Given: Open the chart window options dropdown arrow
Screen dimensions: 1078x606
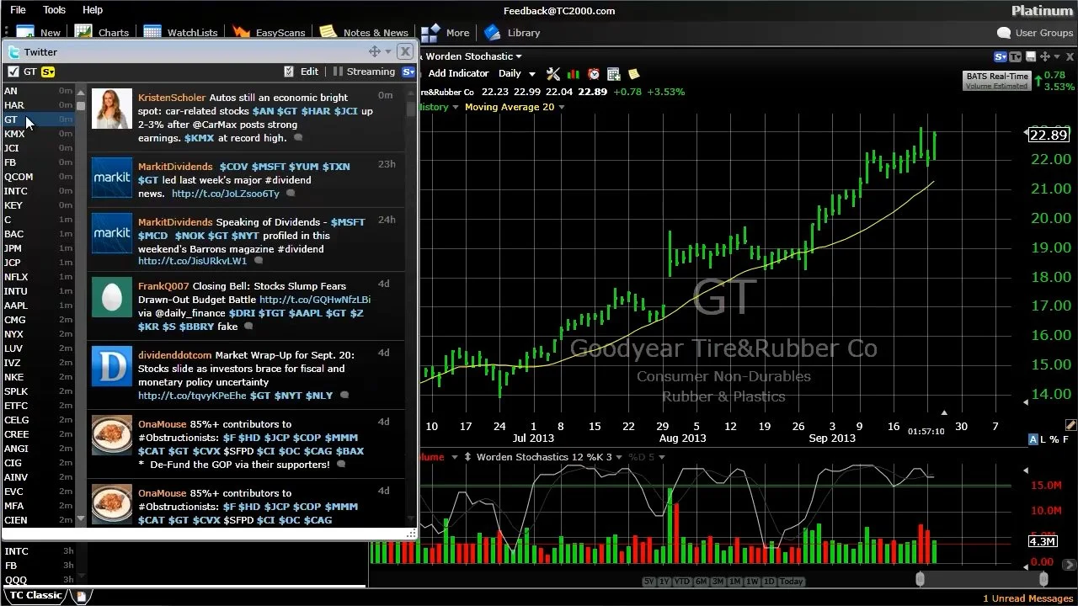Looking at the screenshot, I should [x=1058, y=56].
